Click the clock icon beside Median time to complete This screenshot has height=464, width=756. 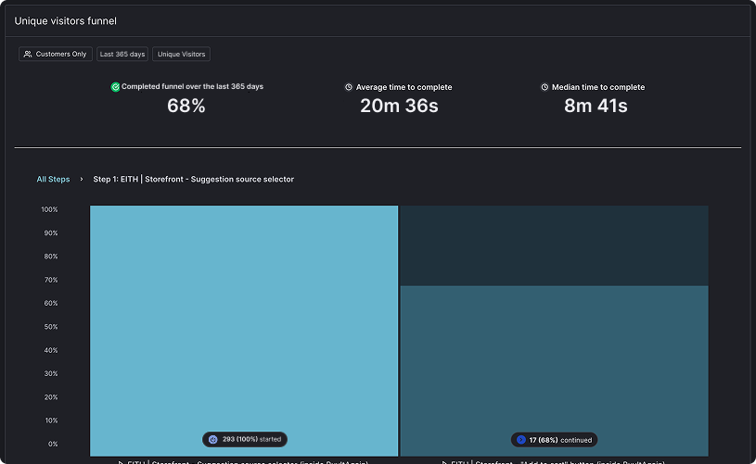coord(545,87)
